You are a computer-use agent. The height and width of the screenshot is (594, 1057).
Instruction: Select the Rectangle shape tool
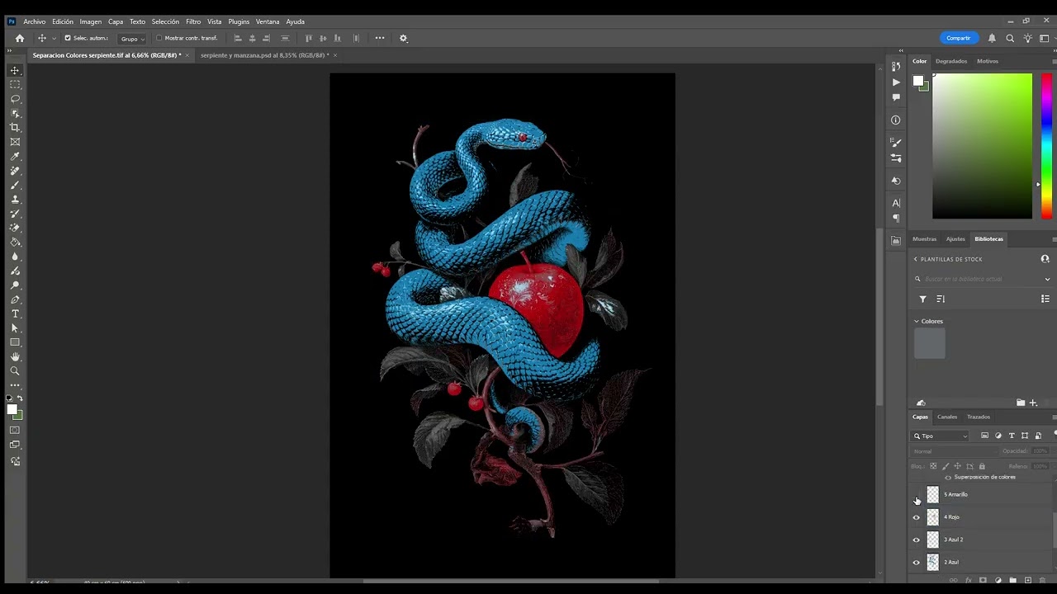tap(15, 342)
